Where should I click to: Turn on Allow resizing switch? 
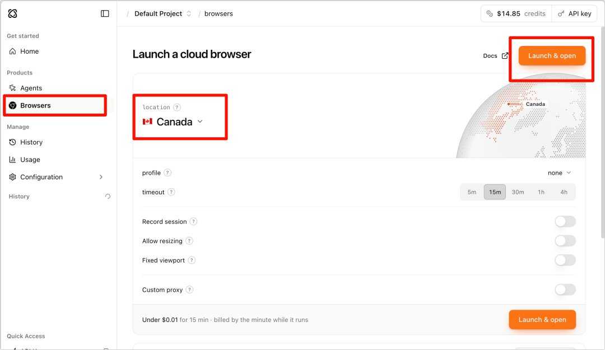coord(565,241)
